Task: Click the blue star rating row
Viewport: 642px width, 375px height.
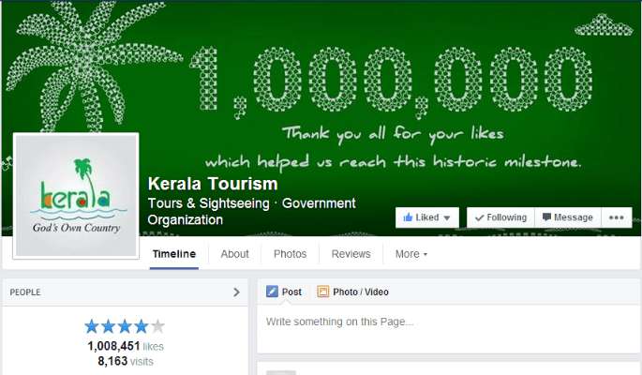Action: (125, 326)
